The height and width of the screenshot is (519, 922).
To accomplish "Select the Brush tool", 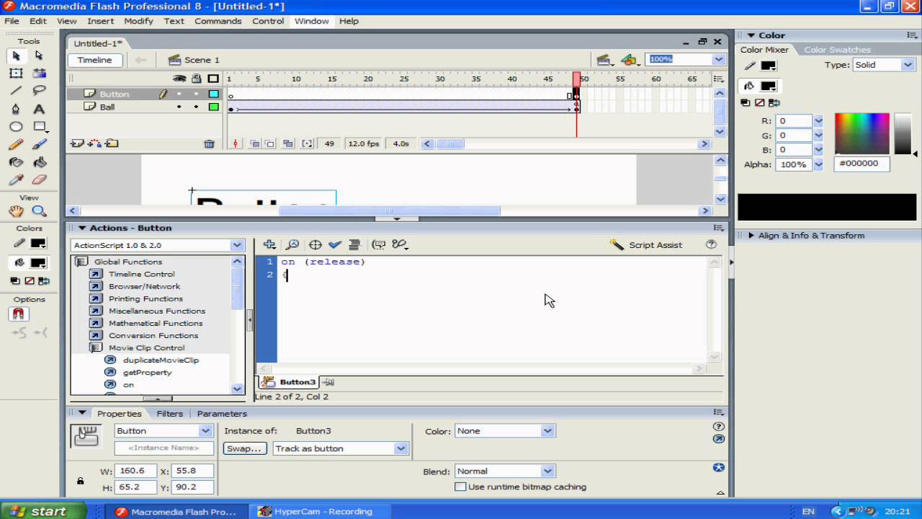I will [39, 144].
